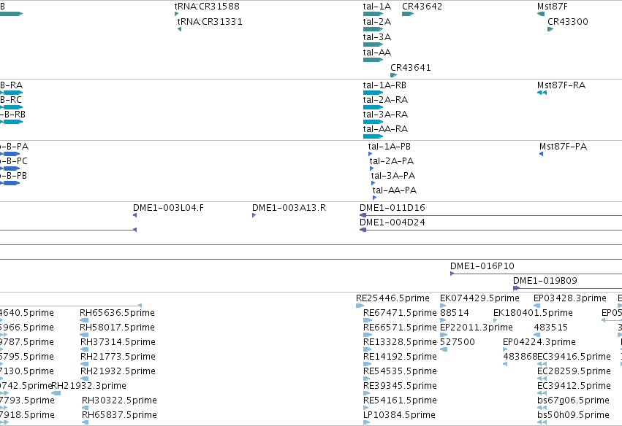
Task: Click the tal-3A-PA protein label
Action: pyautogui.click(x=393, y=176)
